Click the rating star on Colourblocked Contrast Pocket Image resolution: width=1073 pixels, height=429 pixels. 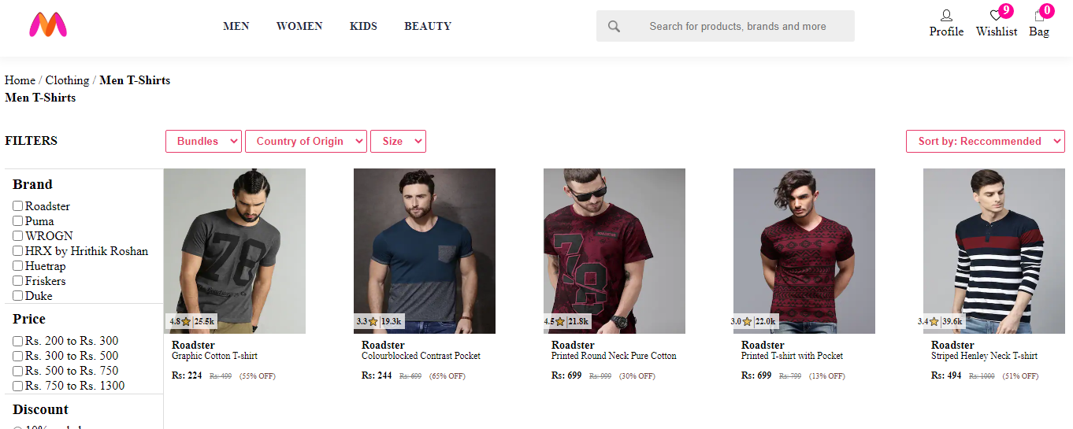[x=373, y=322]
